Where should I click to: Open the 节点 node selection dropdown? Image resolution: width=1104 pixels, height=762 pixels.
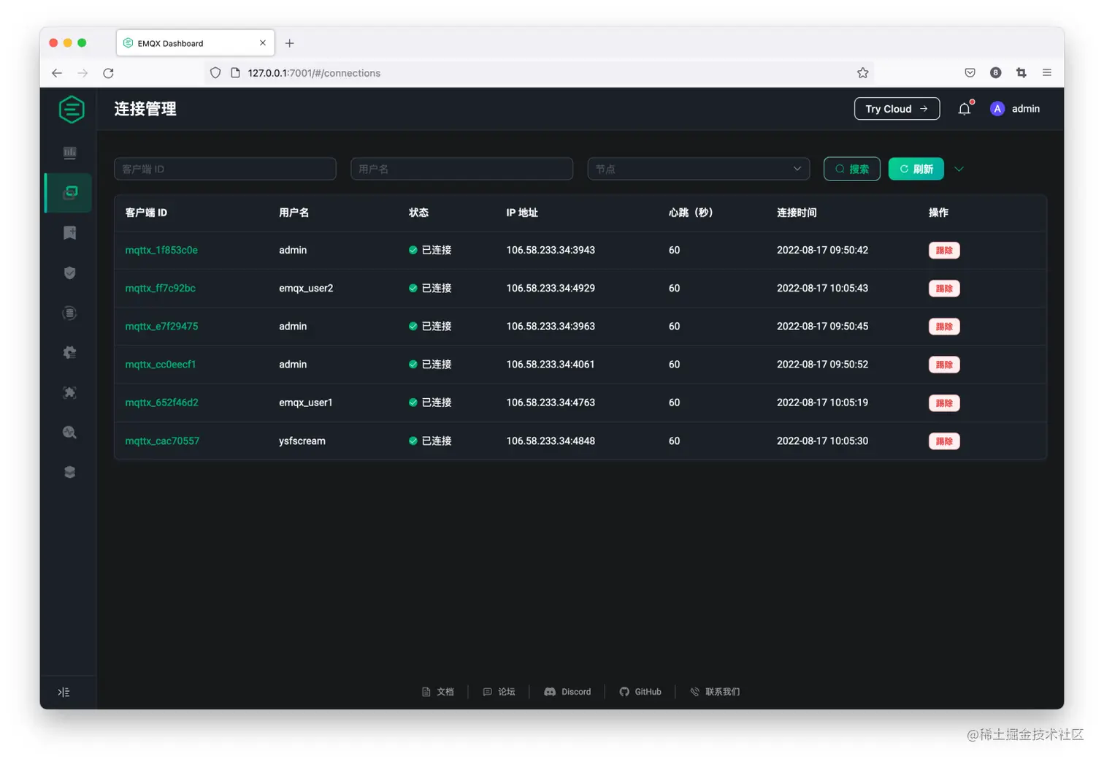698,169
